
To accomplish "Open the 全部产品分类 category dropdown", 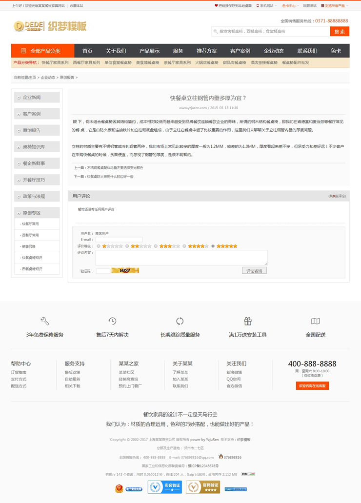I will tap(43, 51).
